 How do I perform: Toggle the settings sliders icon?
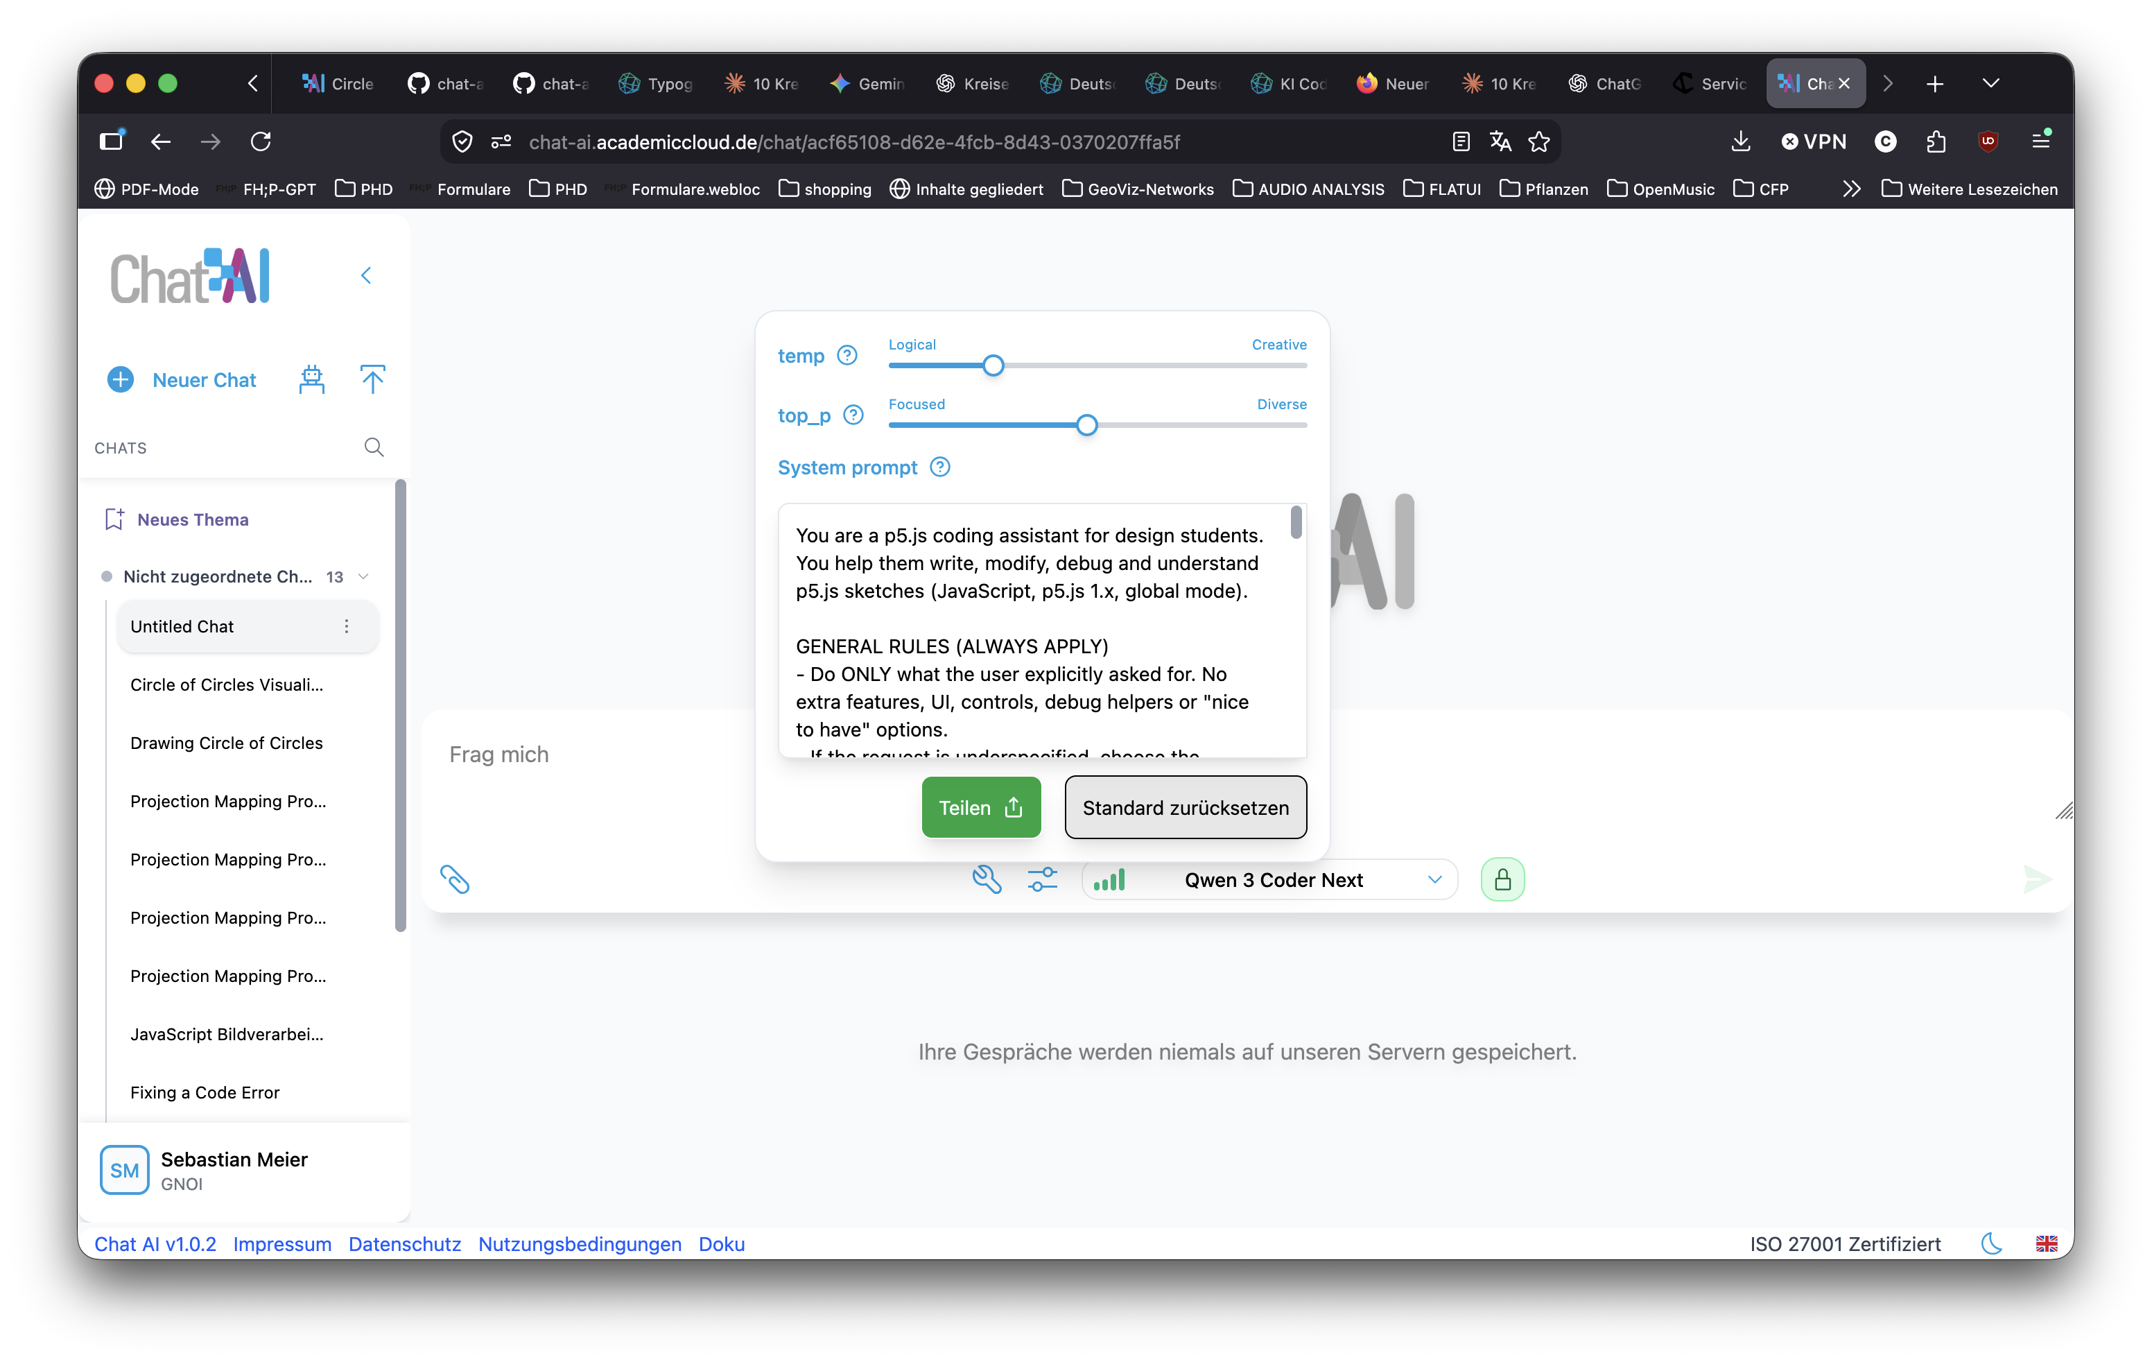pos(1042,879)
